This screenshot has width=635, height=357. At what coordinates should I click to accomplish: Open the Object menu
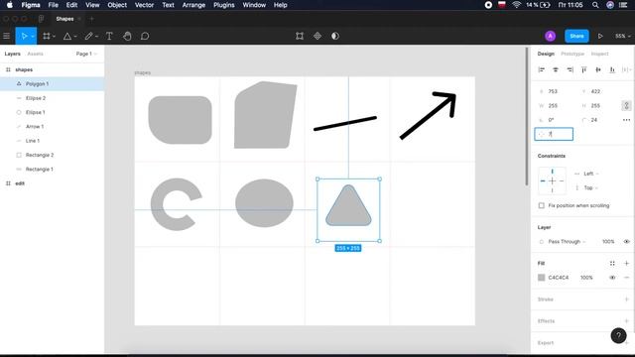pyautogui.click(x=117, y=5)
